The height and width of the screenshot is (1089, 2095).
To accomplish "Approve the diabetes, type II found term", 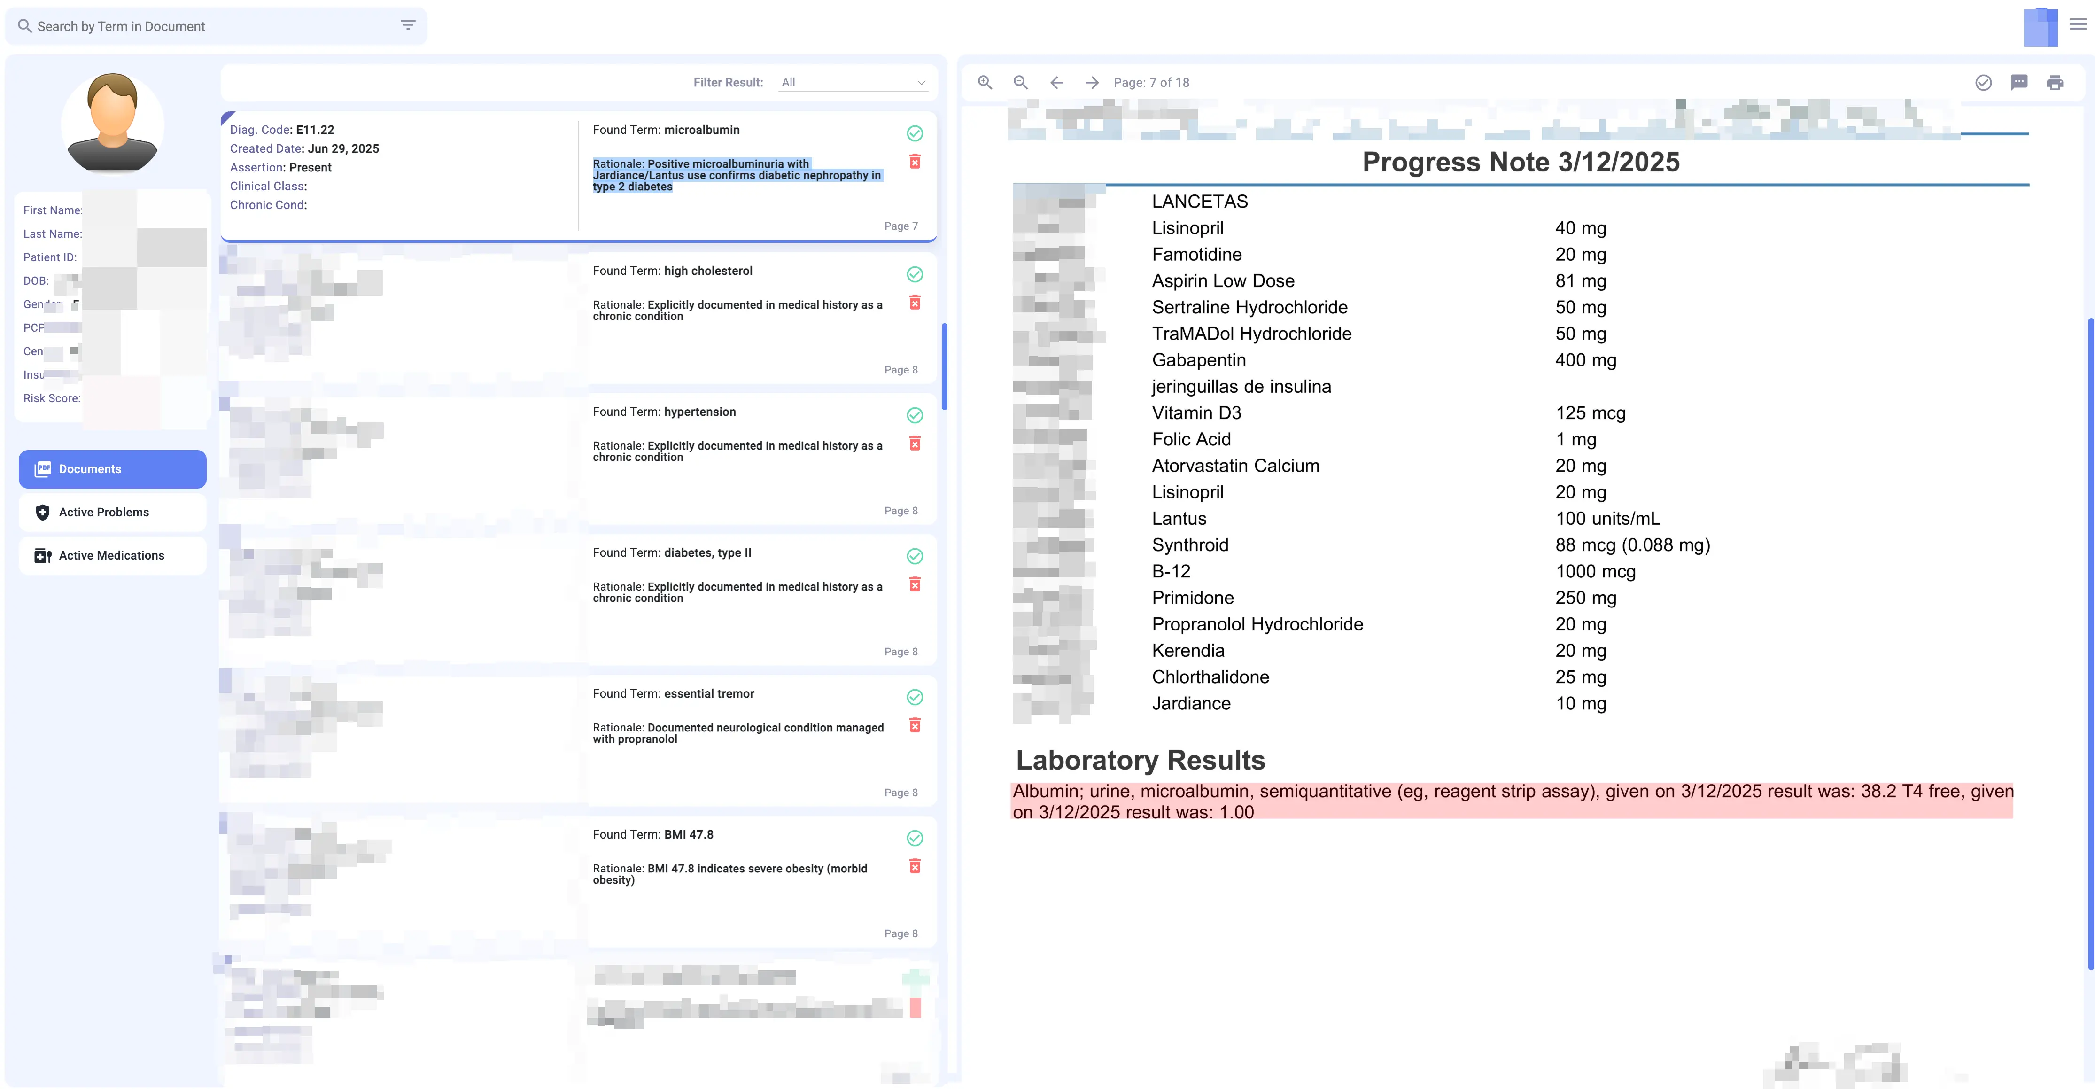I will pyautogui.click(x=914, y=556).
